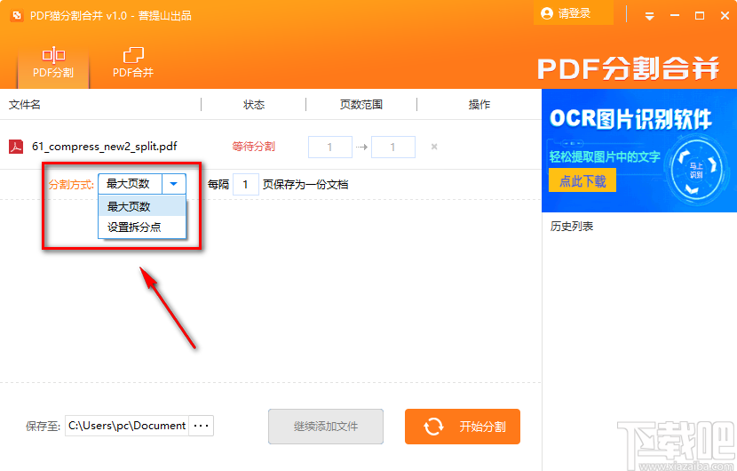This screenshot has width=737, height=471.
Task: Click the 点此下载 download button in ad
Action: click(582, 180)
